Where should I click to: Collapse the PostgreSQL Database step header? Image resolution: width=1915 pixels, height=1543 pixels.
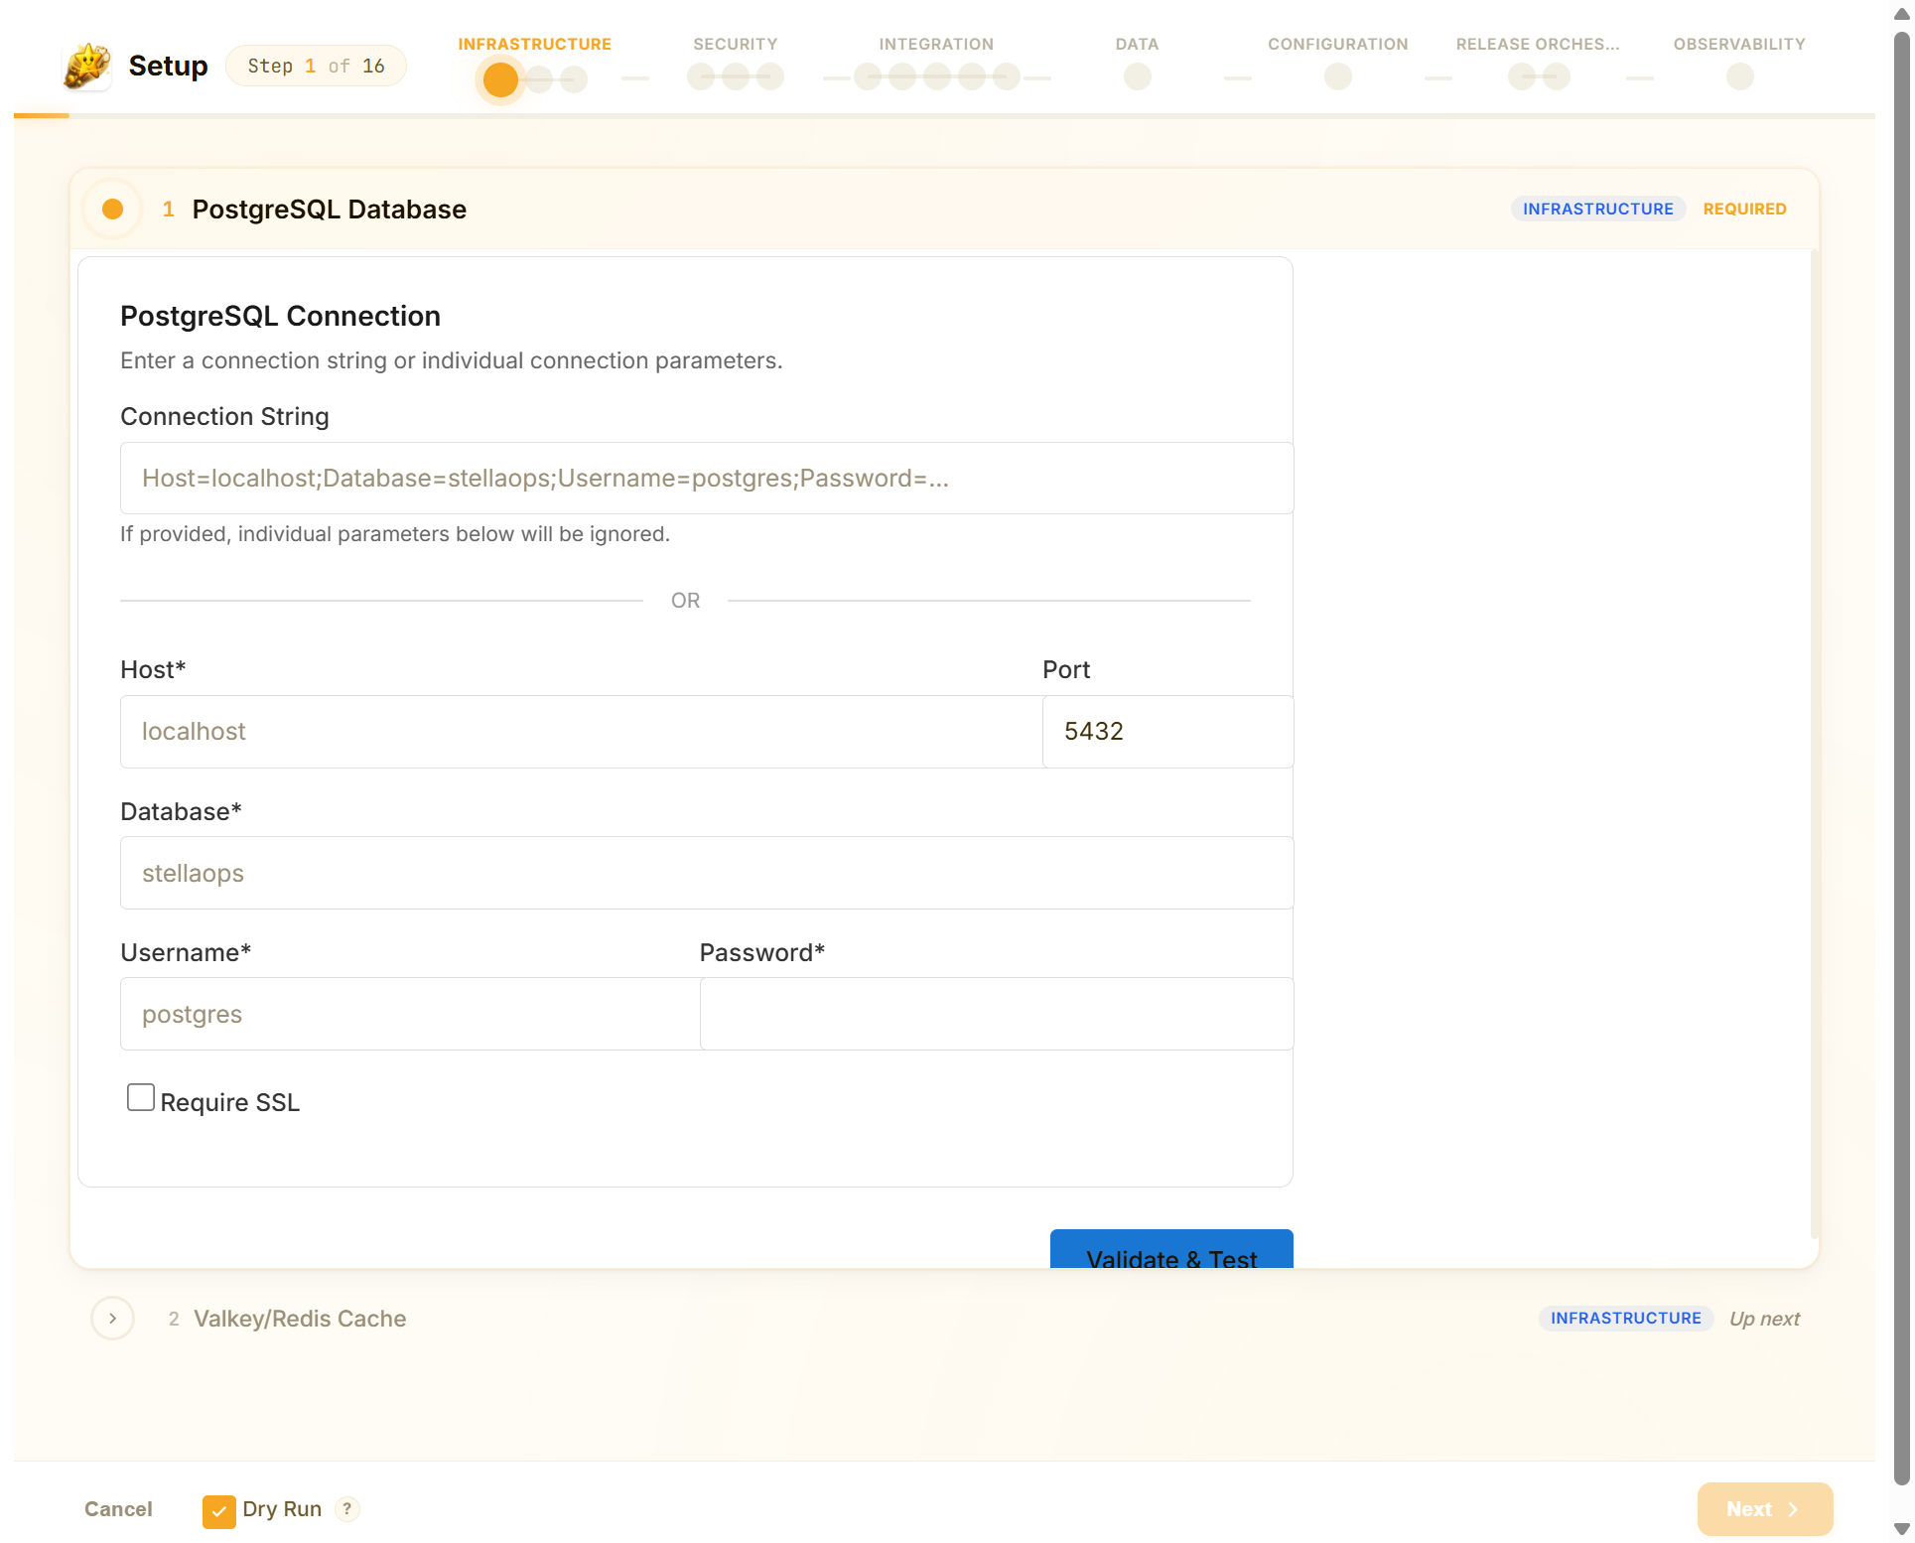329,210
